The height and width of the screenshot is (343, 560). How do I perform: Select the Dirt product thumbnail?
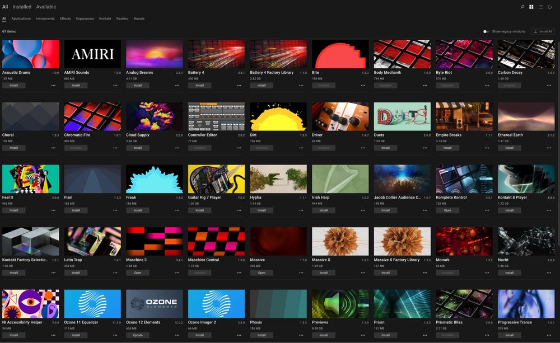click(278, 116)
